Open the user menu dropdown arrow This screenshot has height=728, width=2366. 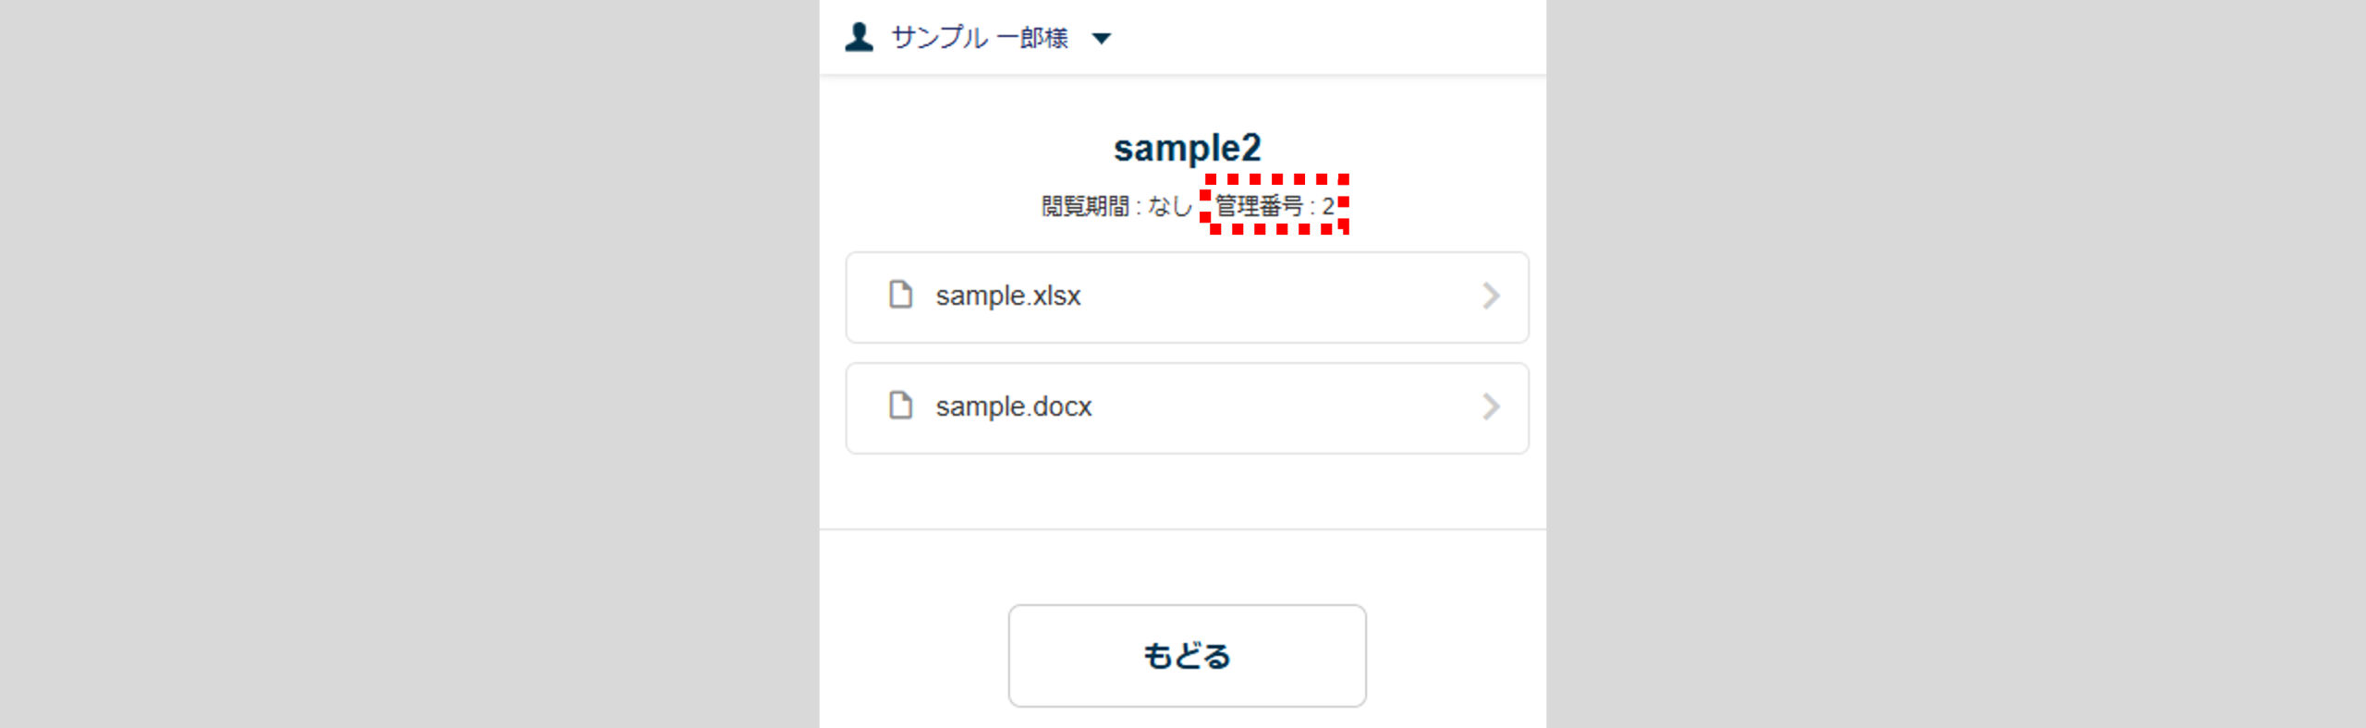tap(1101, 39)
